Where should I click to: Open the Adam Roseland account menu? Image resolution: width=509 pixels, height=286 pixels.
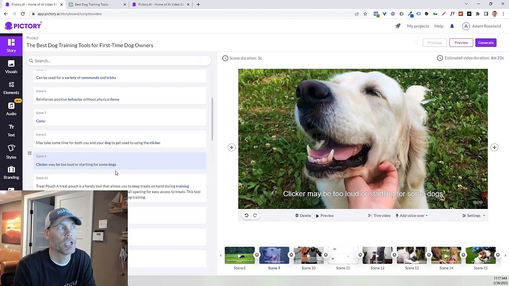pos(482,26)
